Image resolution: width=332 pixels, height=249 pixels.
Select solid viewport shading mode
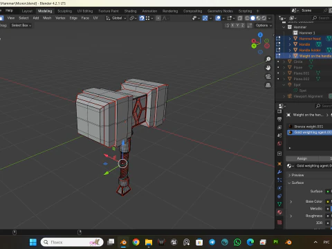coord(252,18)
